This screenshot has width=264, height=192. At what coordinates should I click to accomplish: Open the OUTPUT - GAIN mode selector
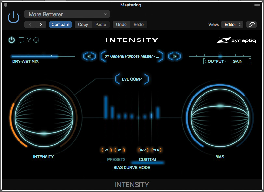[227, 62]
